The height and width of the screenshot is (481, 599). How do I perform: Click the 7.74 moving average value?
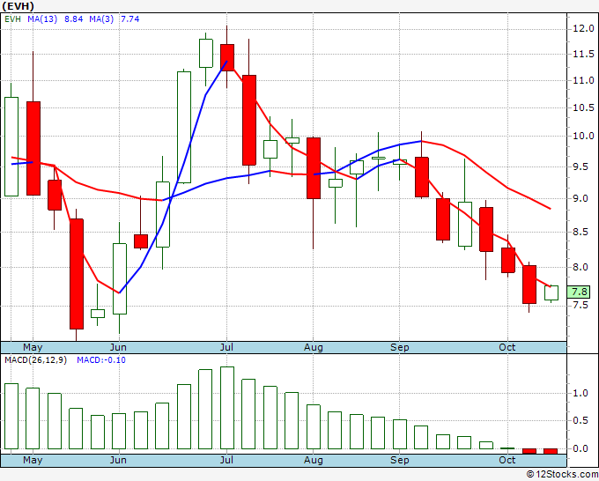point(129,19)
